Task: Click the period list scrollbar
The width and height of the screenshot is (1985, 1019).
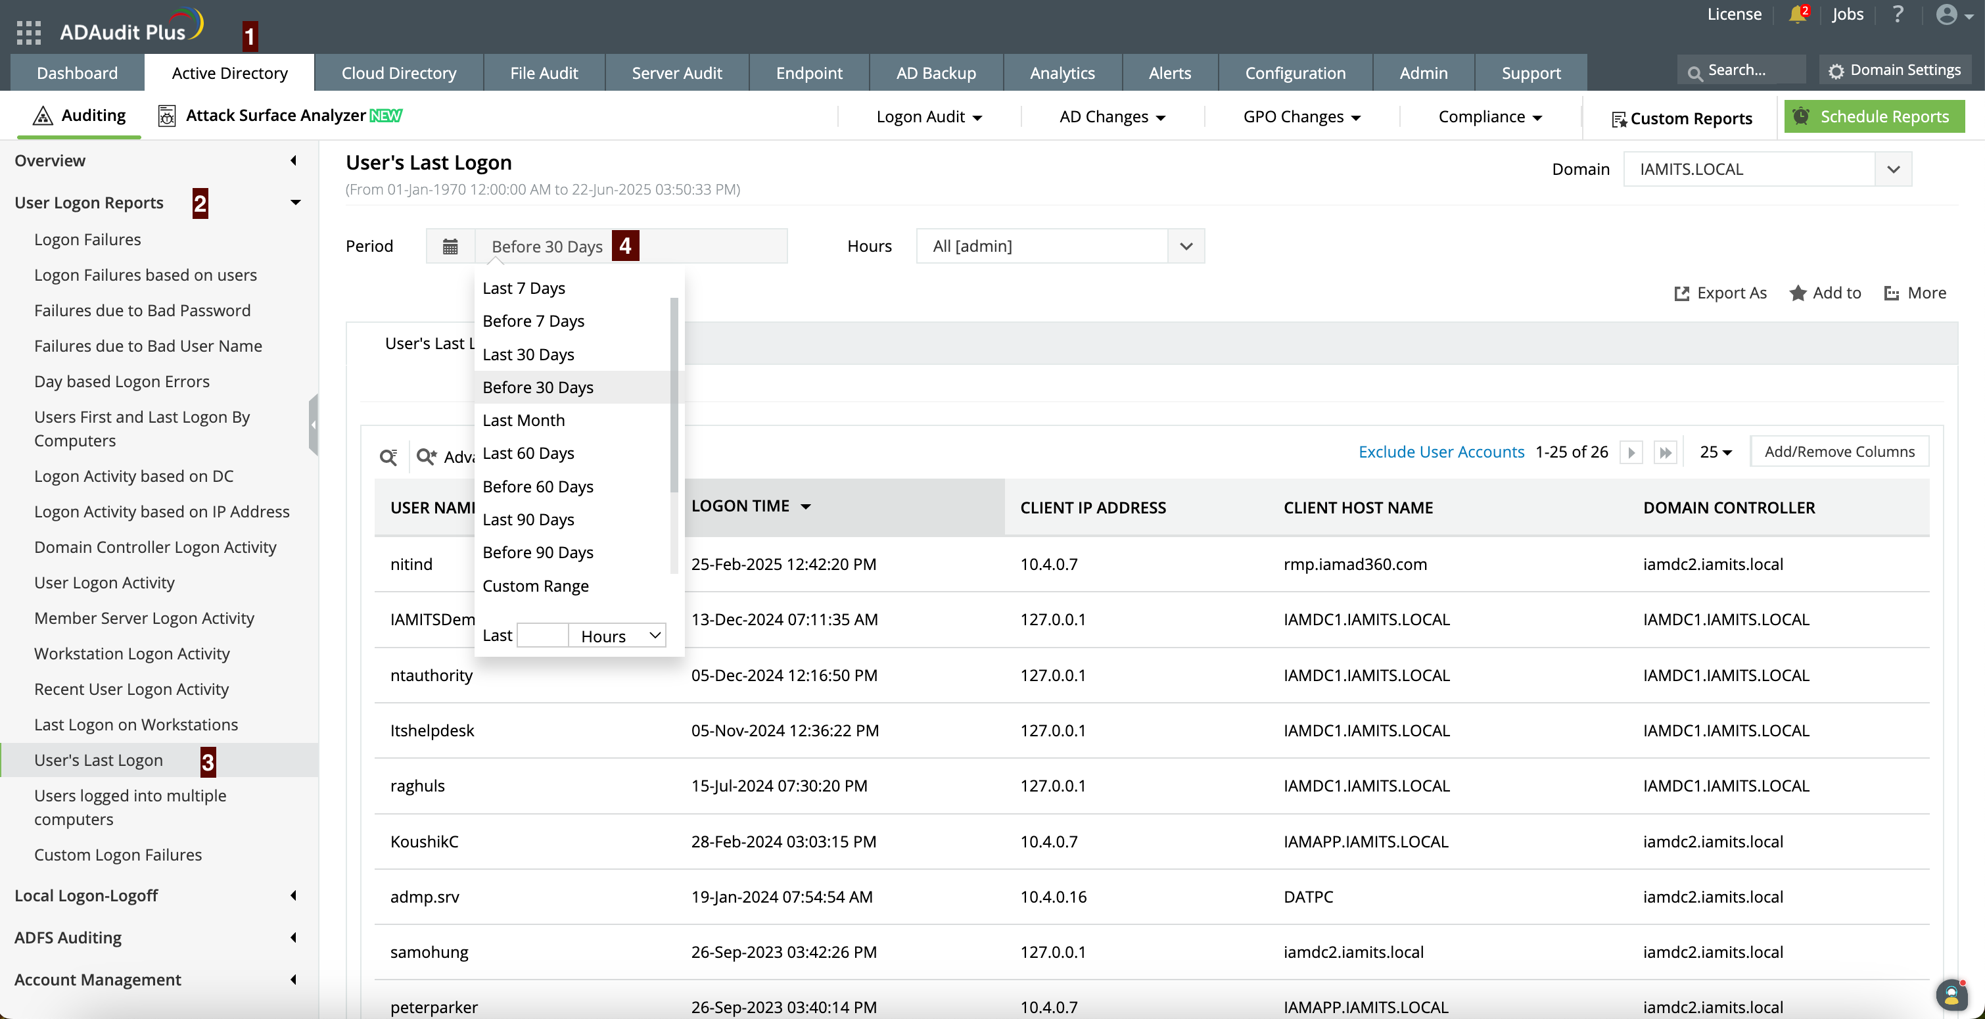Action: click(674, 393)
